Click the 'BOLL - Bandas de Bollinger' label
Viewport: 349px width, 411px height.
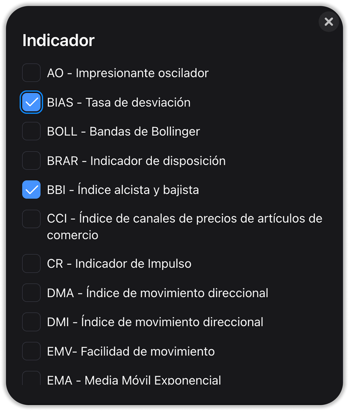pos(123,132)
